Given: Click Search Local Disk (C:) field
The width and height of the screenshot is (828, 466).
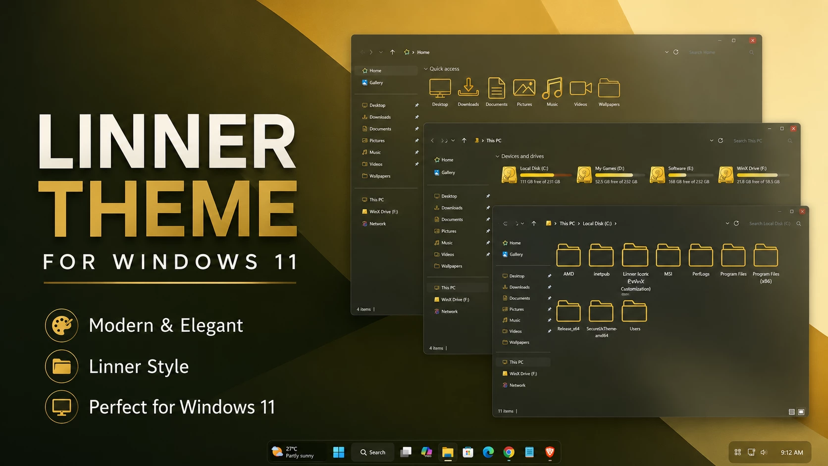Looking at the screenshot, I should 775,223.
